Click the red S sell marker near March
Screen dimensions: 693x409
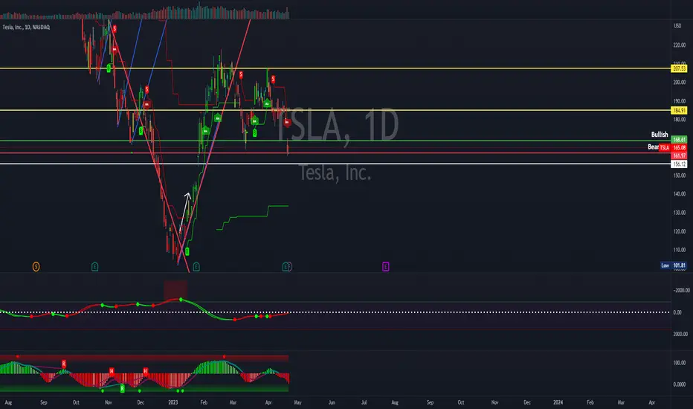(x=241, y=75)
